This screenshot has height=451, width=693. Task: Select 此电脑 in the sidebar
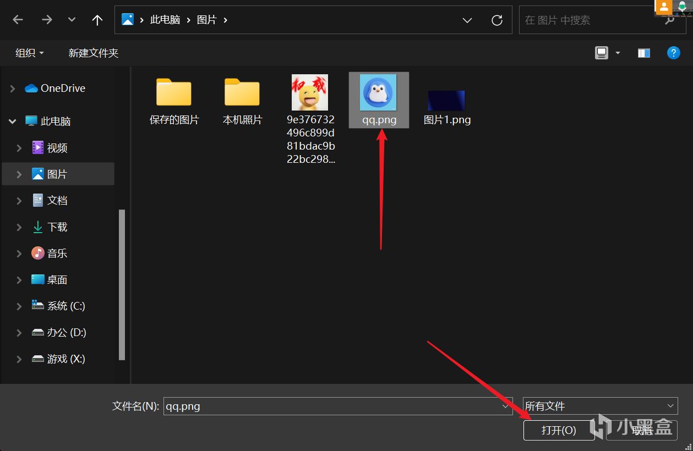click(x=48, y=121)
